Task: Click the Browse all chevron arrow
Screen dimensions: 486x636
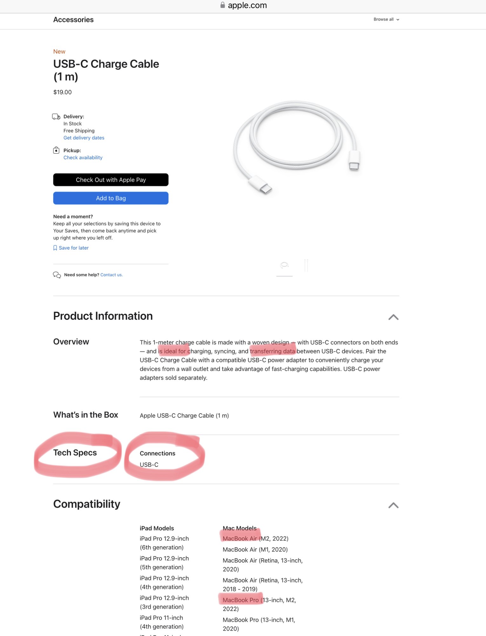Action: (398, 20)
